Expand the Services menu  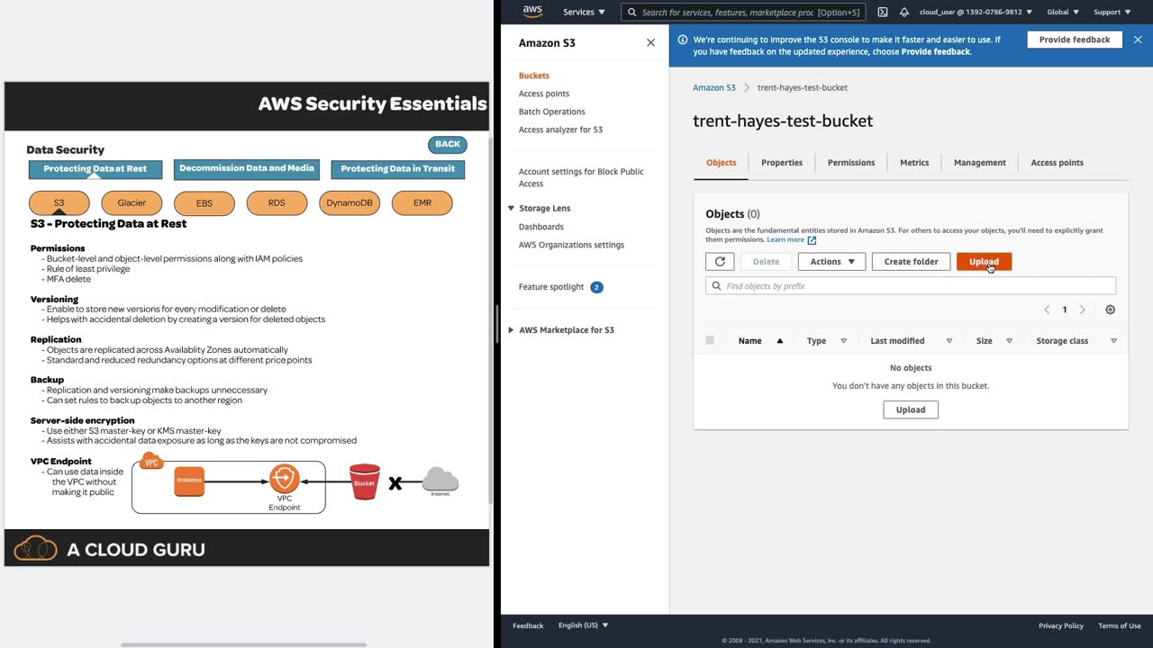coord(584,13)
